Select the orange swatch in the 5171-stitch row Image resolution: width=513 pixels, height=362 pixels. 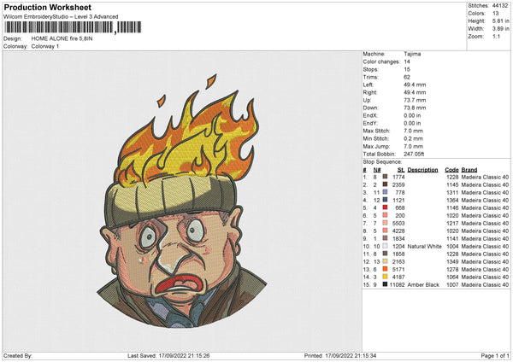(385, 269)
